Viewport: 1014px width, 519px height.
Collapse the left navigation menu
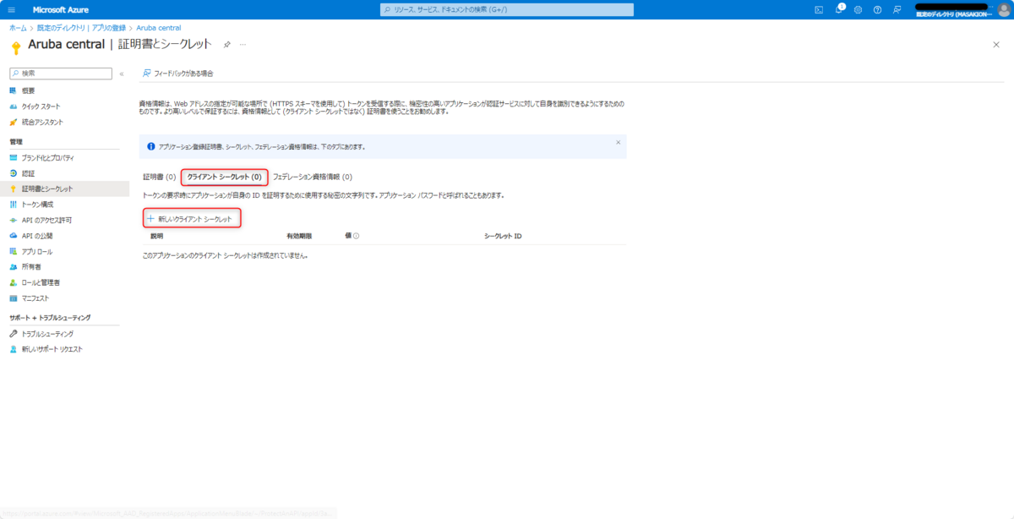(x=122, y=74)
